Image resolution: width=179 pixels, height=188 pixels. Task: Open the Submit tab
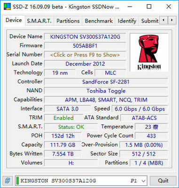tap(149, 21)
